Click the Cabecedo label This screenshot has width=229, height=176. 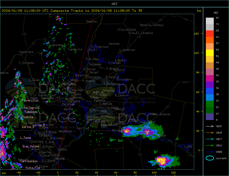pyautogui.click(x=31, y=112)
